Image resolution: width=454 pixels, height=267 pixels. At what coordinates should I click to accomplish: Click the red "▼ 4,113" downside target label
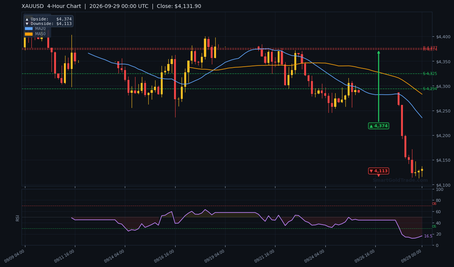pyautogui.click(x=378, y=171)
